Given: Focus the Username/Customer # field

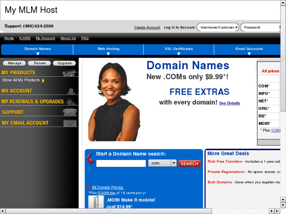Looking at the screenshot, I should pos(218,27).
